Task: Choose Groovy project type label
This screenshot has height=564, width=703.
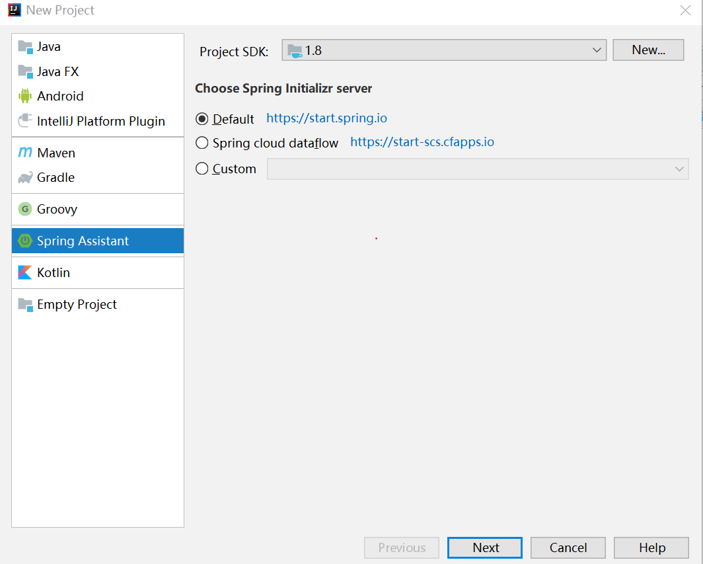Action: pos(57,210)
